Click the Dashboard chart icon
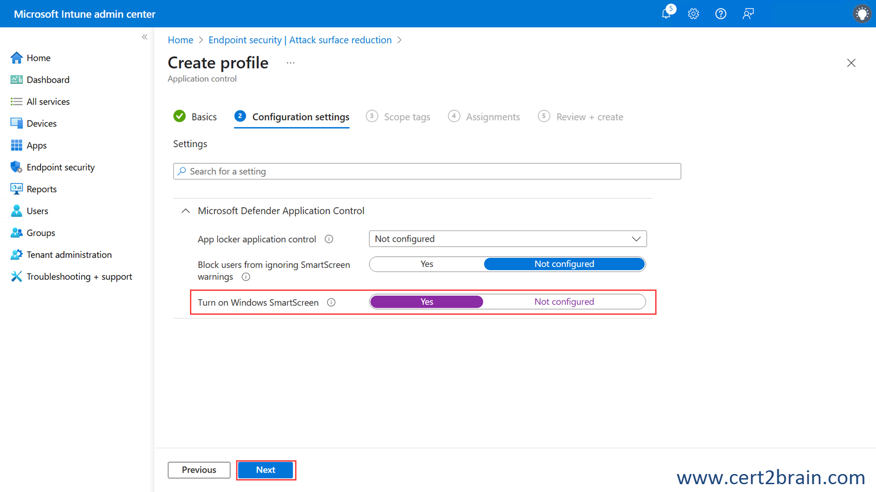This screenshot has height=492, width=876. [x=17, y=80]
